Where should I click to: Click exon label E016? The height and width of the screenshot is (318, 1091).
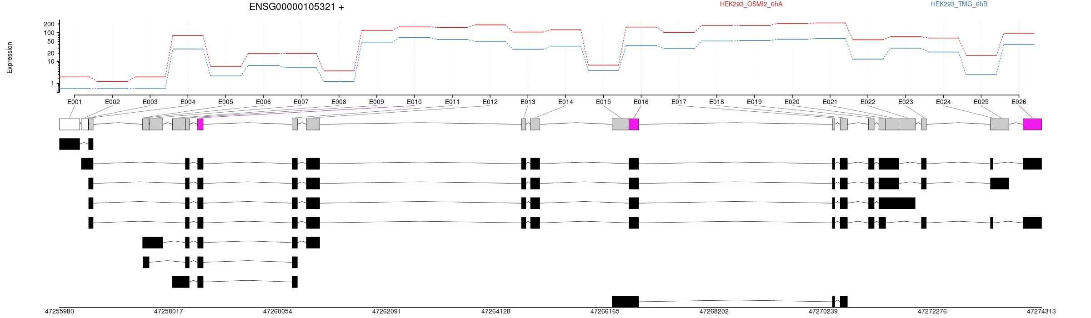[641, 102]
